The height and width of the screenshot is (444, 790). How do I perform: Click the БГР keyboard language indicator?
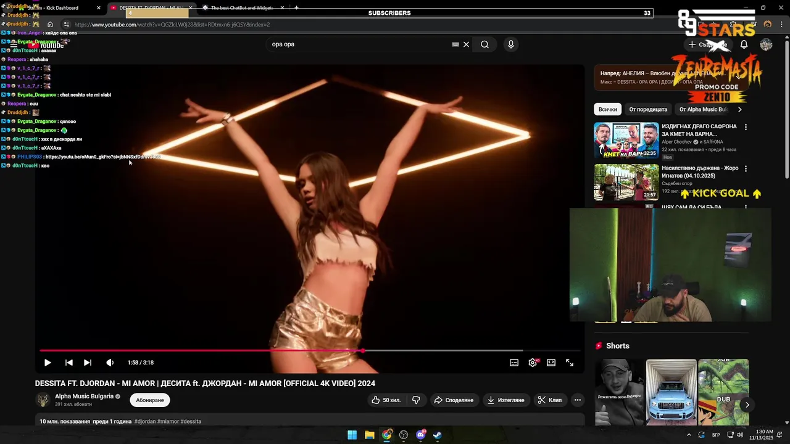(x=716, y=435)
